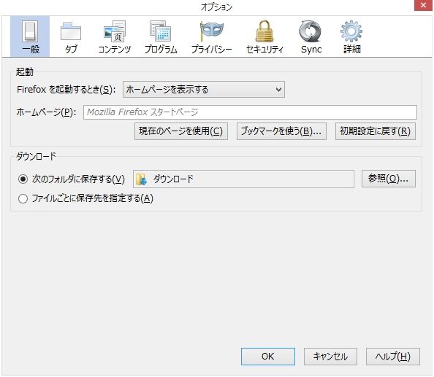Screen dimensions: 434x377
Task: Click the ホームページ URL input field
Action: point(250,112)
